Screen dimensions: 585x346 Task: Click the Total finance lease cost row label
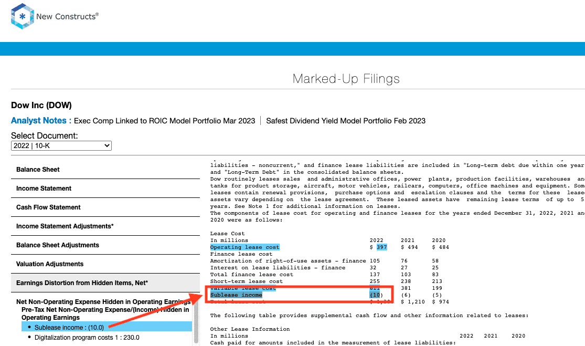click(252, 275)
